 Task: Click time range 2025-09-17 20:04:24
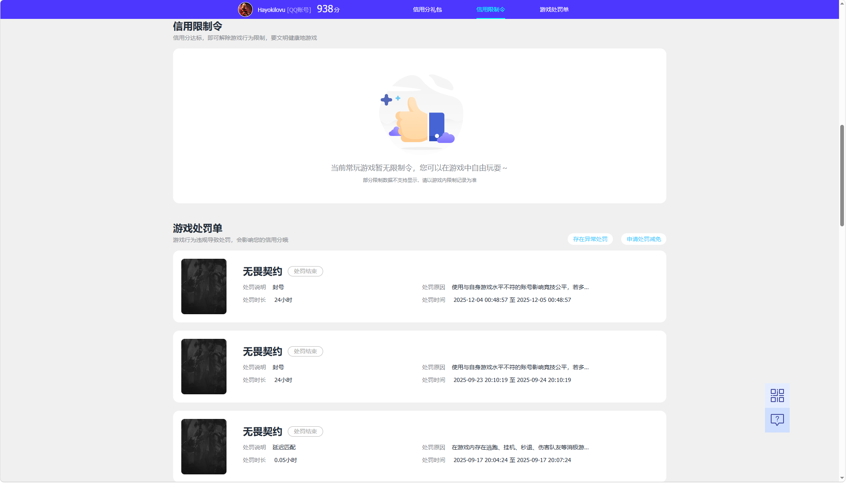click(x=512, y=460)
